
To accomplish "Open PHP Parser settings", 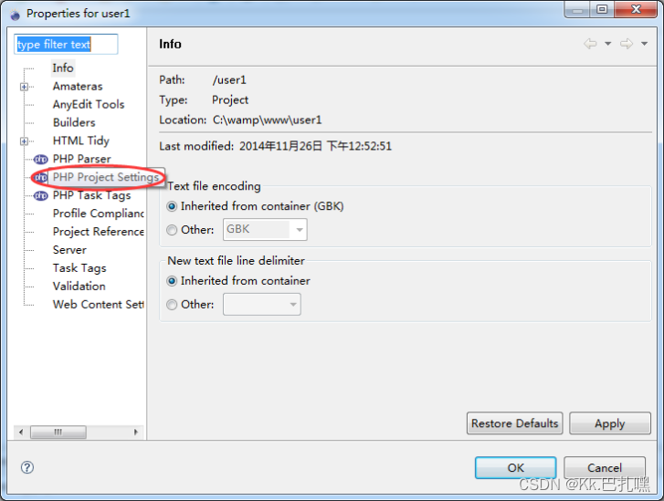I will coord(81,159).
